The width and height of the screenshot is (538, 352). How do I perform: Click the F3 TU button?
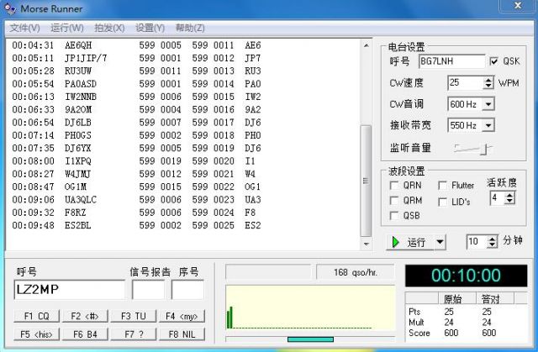point(133,316)
